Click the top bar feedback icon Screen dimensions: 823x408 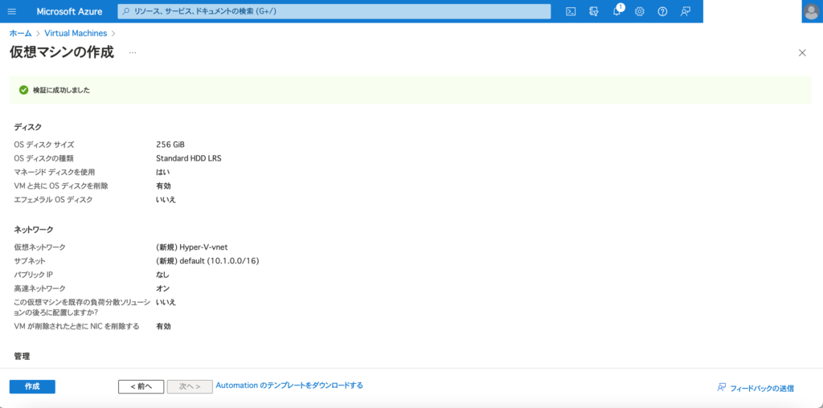click(x=685, y=11)
